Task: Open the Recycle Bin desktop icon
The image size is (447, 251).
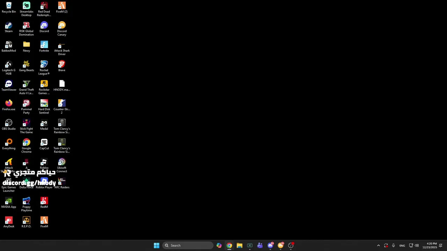Action: coord(9,8)
